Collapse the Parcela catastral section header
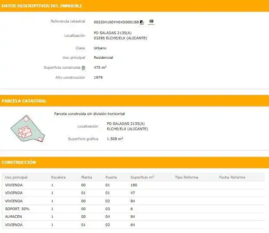This screenshot has height=233, width=269. click(x=134, y=101)
